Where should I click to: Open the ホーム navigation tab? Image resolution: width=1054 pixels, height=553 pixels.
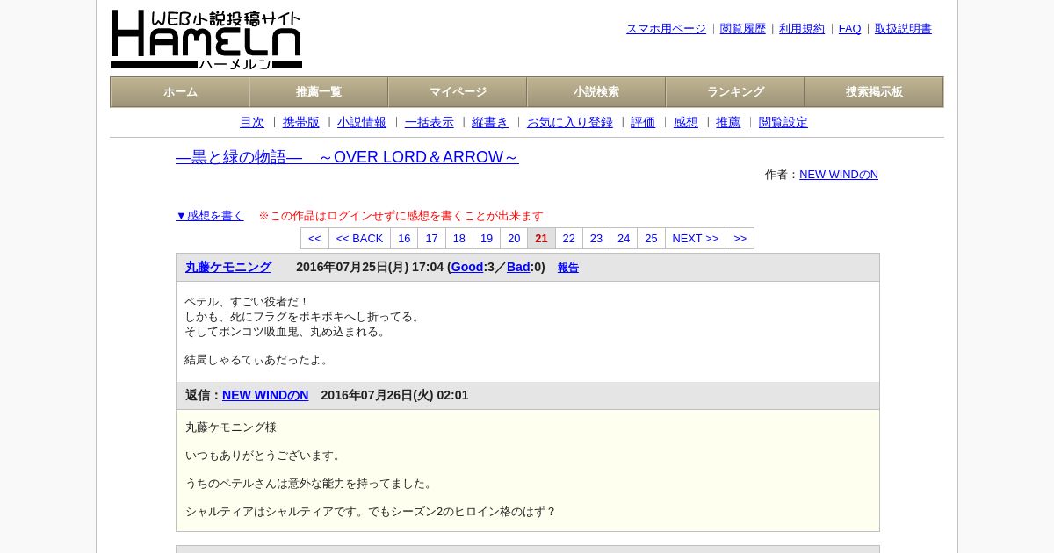(180, 92)
